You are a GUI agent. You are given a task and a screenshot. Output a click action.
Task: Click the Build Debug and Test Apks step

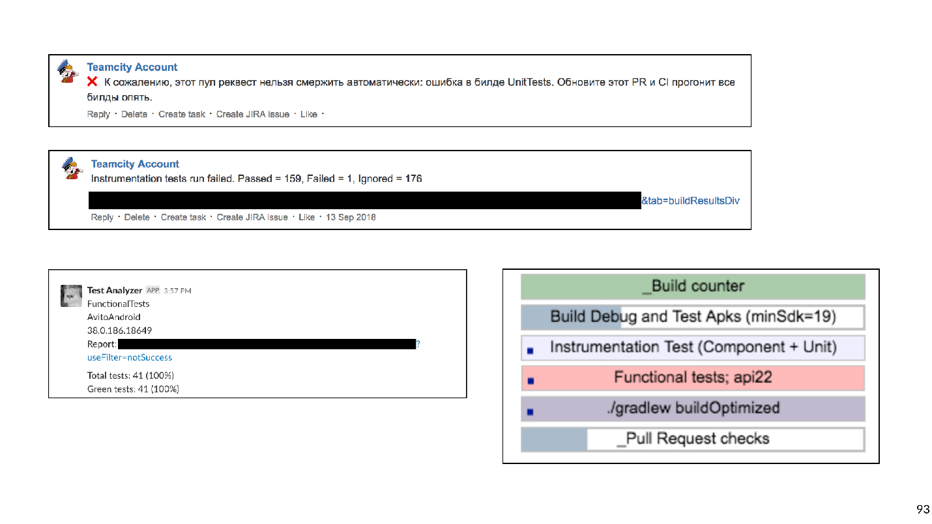tap(693, 317)
